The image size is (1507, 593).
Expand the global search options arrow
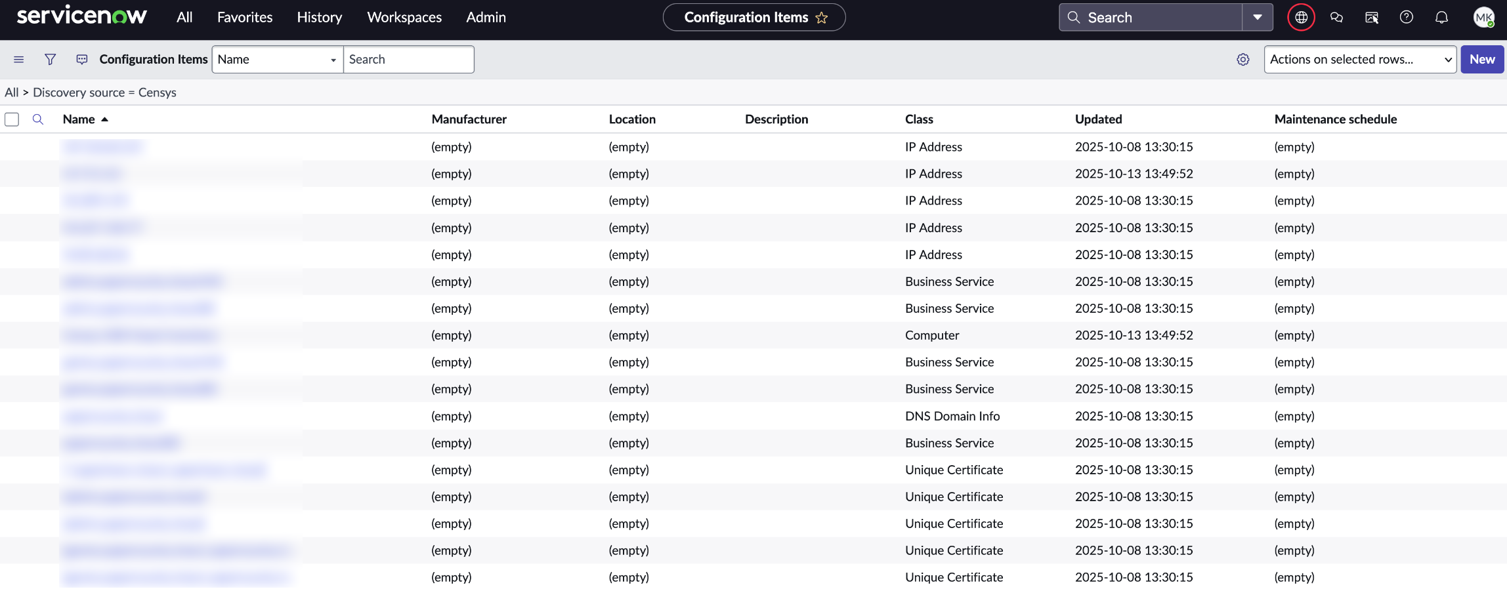[1257, 18]
